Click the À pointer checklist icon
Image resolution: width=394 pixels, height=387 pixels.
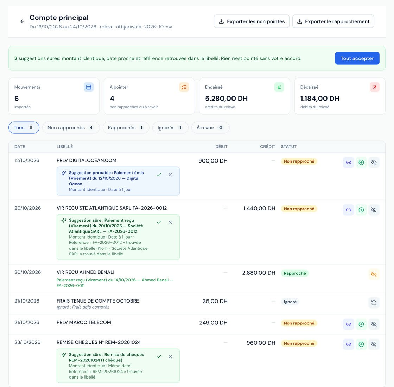[x=184, y=87]
